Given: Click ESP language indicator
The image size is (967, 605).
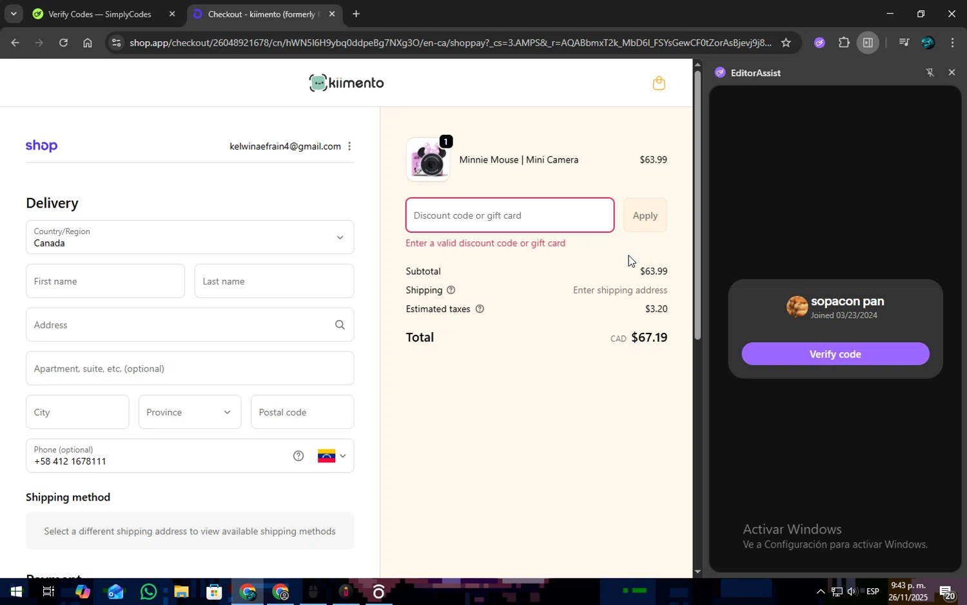Looking at the screenshot, I should pos(873,591).
